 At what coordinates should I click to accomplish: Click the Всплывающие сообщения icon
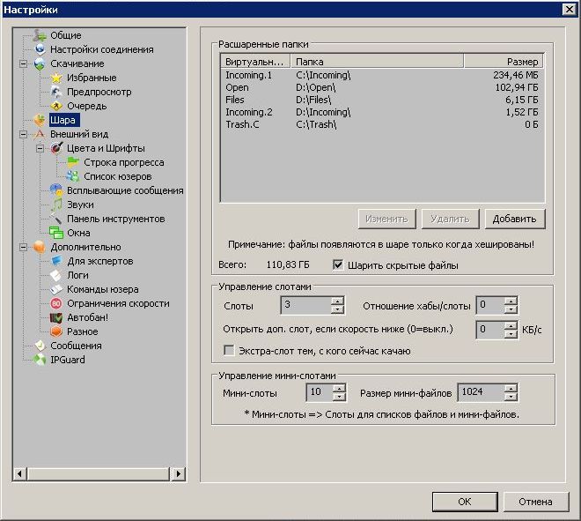56,190
